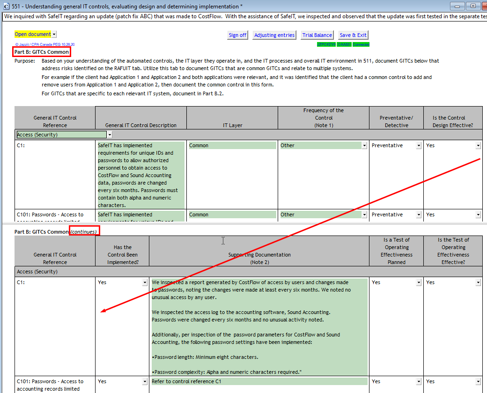487x393 pixels.
Task: Open the yellow Open document menu
Action: coord(54,35)
